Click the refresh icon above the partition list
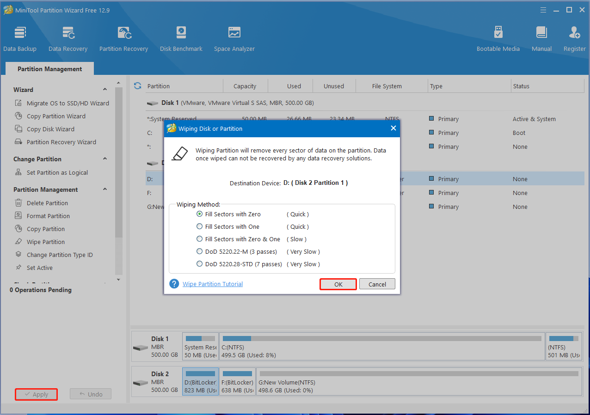590x415 pixels. (137, 85)
